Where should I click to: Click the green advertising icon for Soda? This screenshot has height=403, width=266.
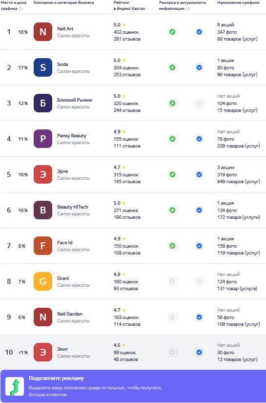(173, 67)
